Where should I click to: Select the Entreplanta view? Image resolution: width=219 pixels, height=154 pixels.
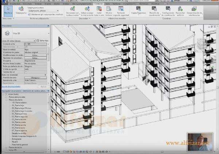[17, 139]
